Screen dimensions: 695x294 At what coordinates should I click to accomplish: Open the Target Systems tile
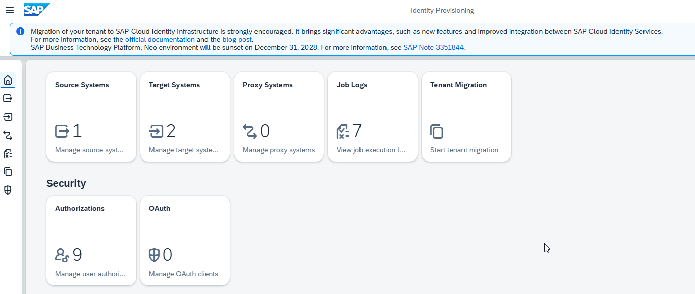[185, 117]
